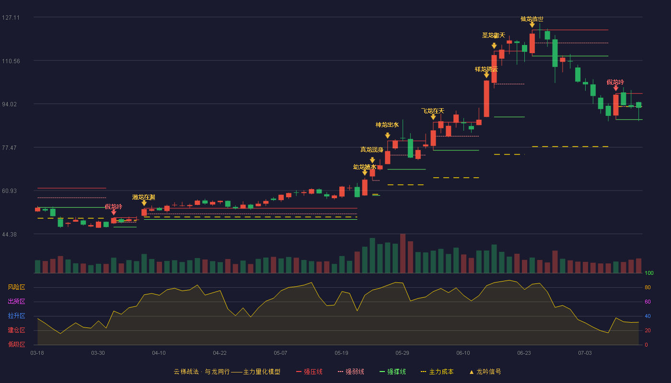Screen dimensions: 671x383
Task: Select the 05-29 date label
Action: pos(402,353)
